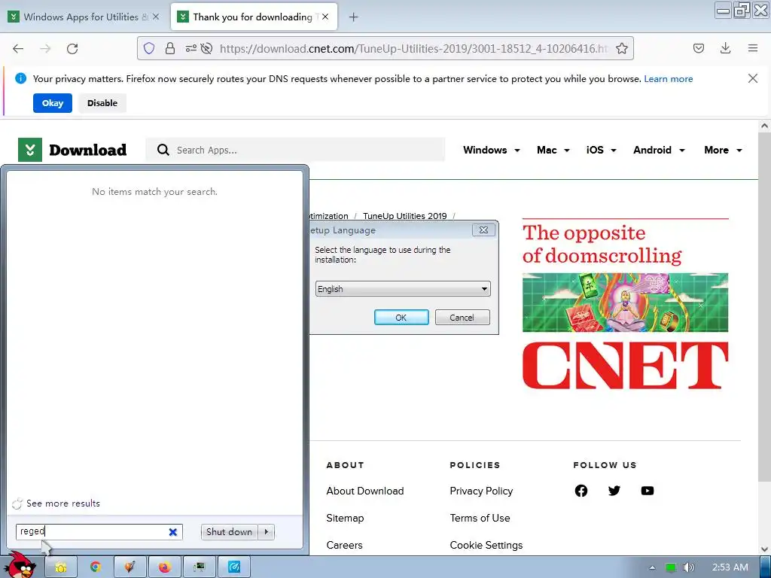Click the magnifier icon in Search Apps
Screen dimensions: 771x578
(163, 150)
